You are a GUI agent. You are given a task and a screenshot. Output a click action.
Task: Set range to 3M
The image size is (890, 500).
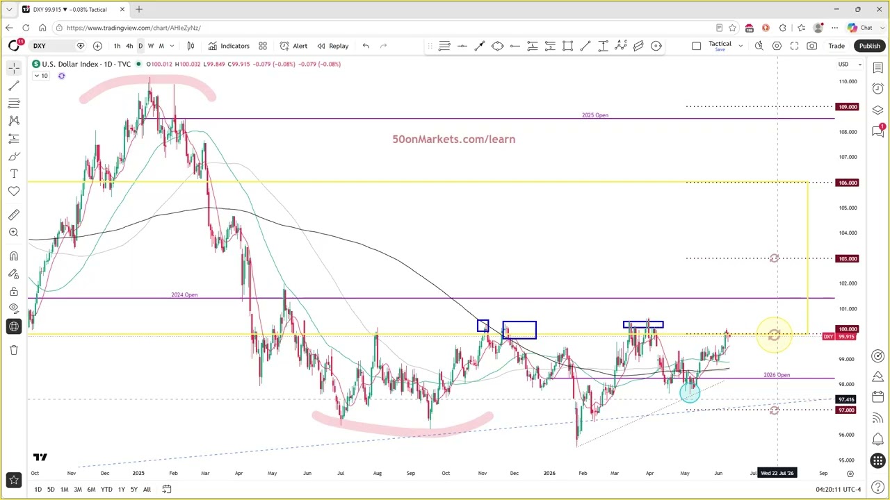click(x=78, y=490)
